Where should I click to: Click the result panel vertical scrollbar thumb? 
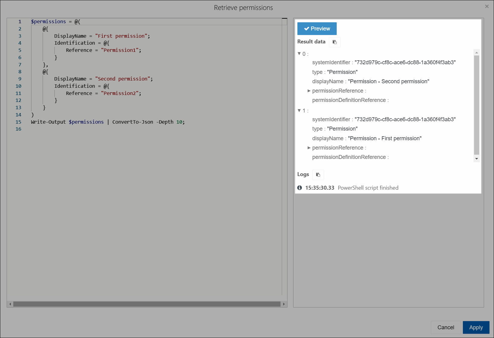[476, 105]
